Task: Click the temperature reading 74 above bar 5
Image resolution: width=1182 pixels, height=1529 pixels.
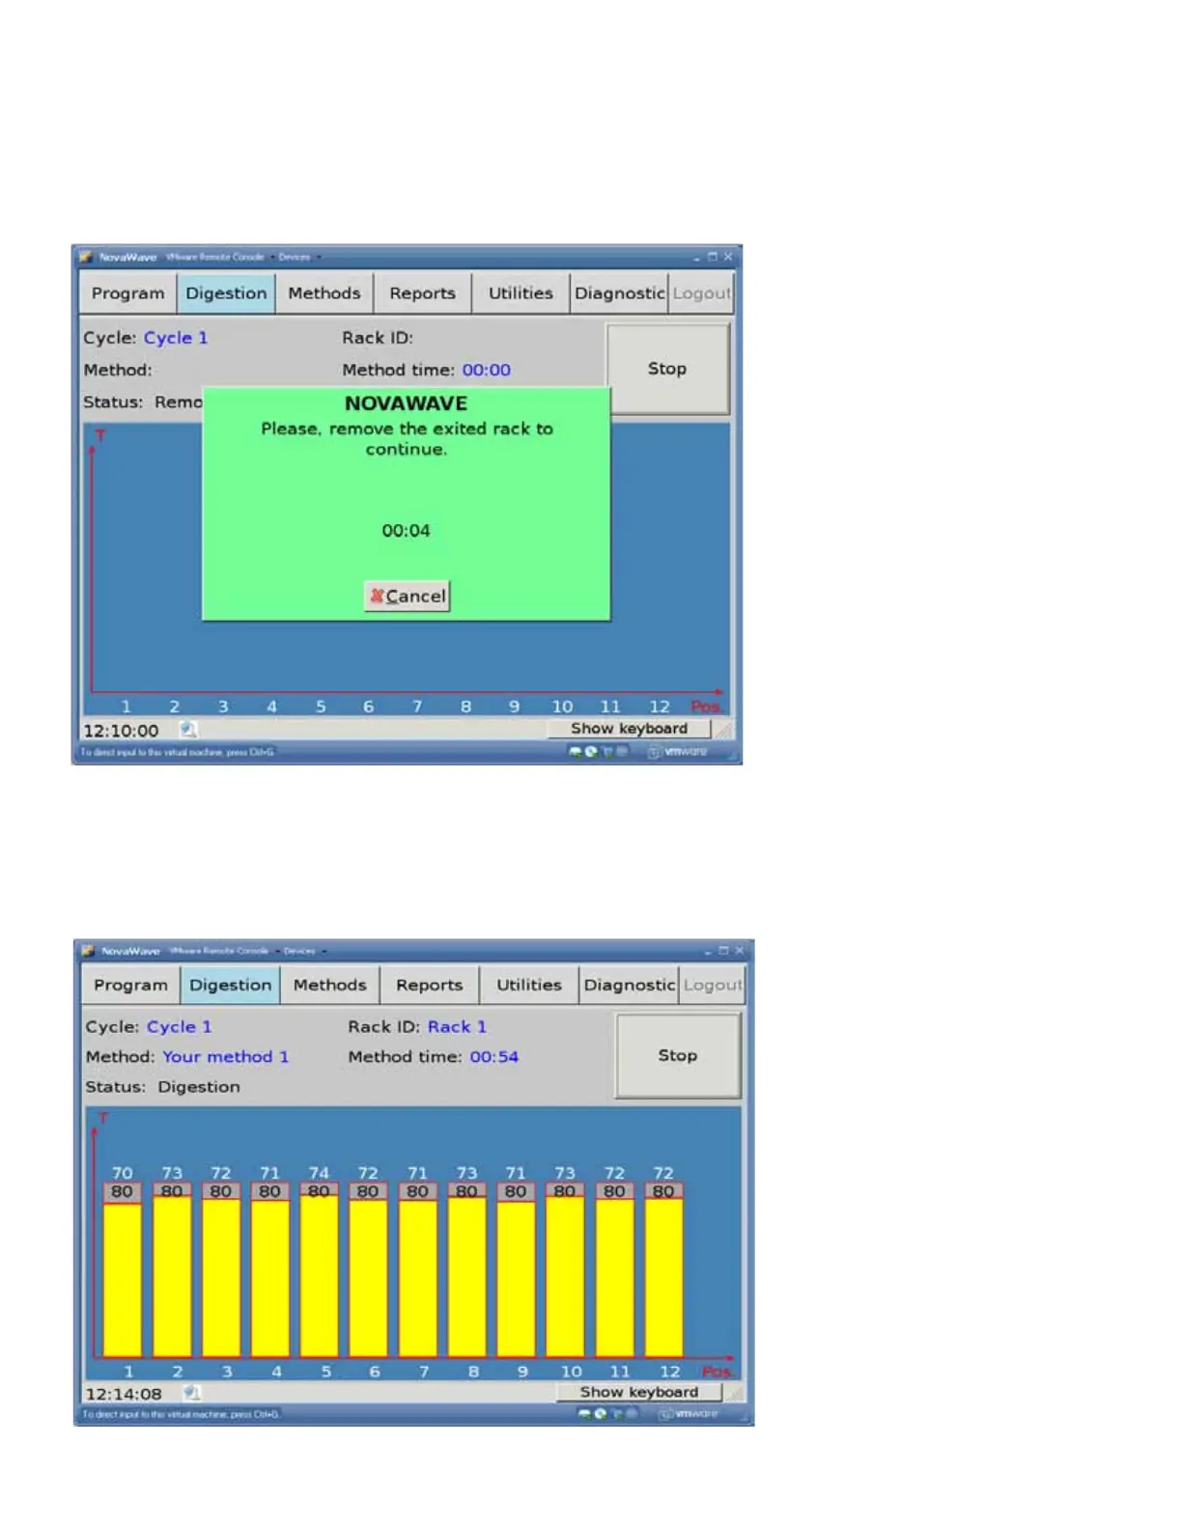Action: tap(319, 1173)
